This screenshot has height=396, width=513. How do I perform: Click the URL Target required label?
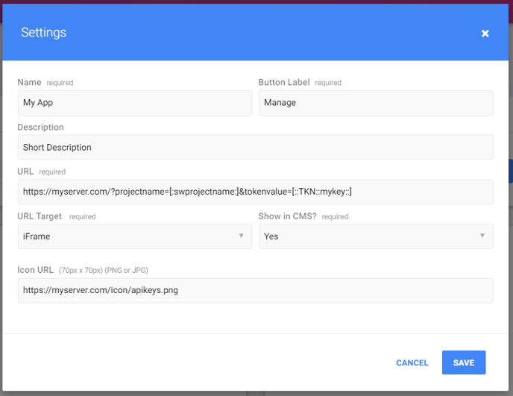pyautogui.click(x=57, y=216)
